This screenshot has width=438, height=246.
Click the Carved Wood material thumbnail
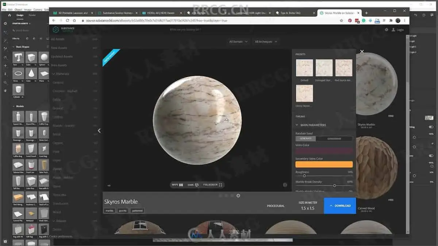[x=376, y=168]
